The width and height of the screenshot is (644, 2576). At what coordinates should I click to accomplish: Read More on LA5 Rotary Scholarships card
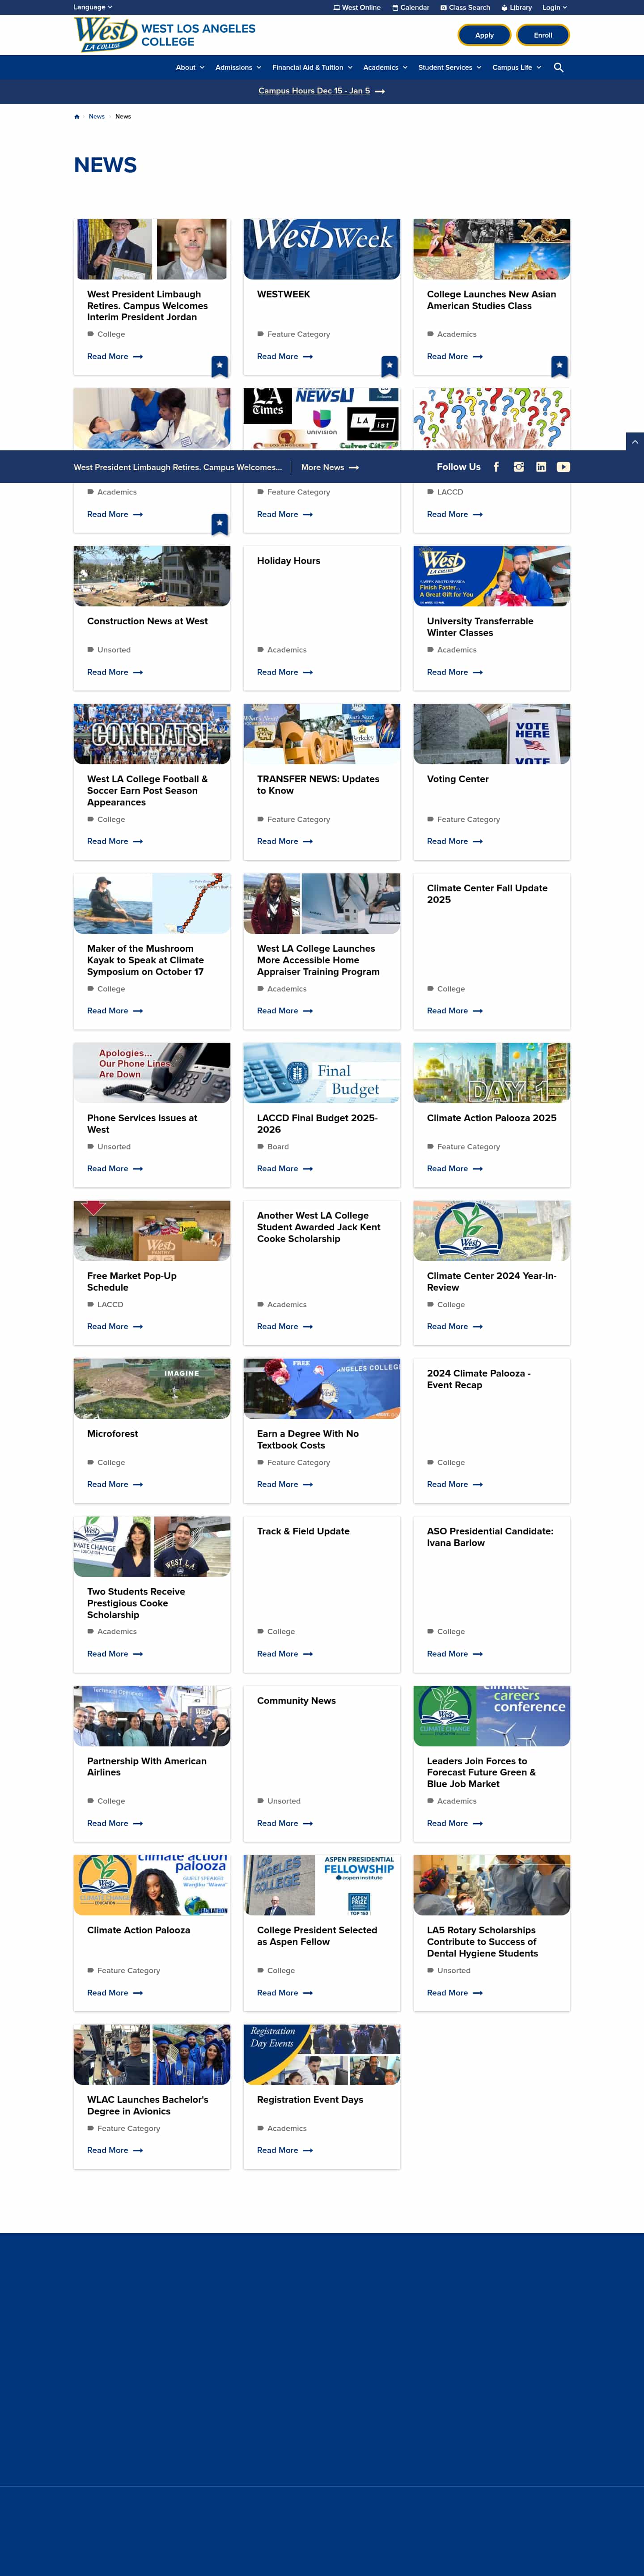tap(455, 1993)
